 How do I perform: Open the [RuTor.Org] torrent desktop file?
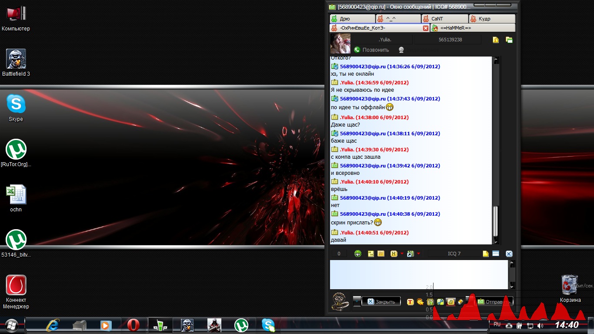click(x=16, y=154)
